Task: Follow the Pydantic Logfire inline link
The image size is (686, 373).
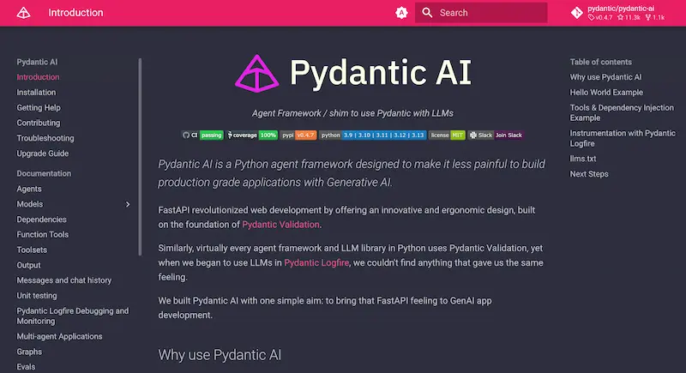Action: click(x=316, y=262)
